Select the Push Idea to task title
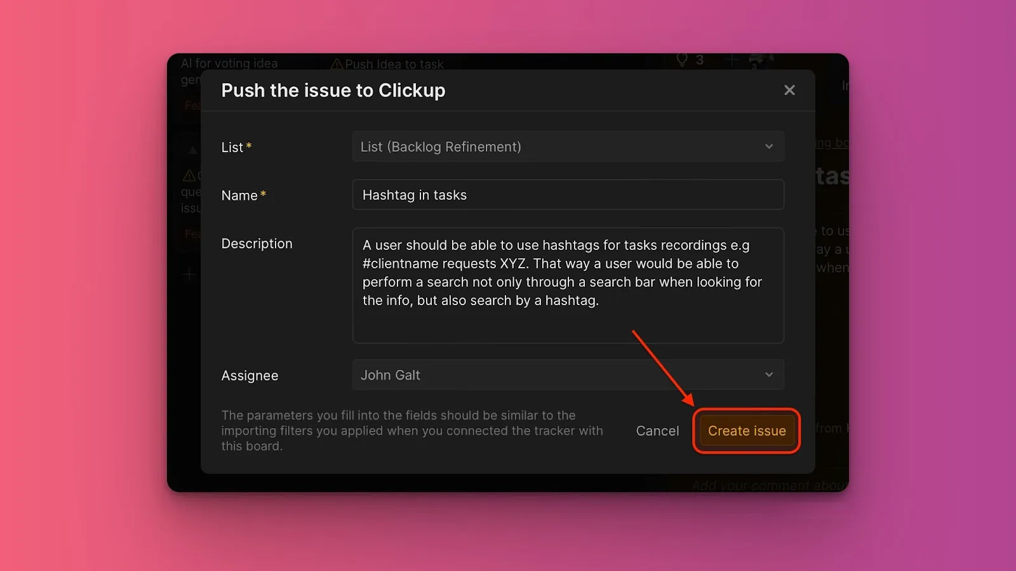 (x=394, y=64)
